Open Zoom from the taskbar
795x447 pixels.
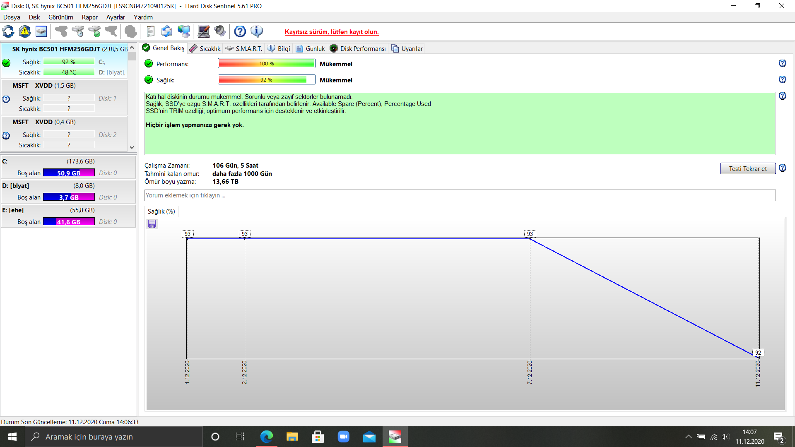(x=344, y=437)
